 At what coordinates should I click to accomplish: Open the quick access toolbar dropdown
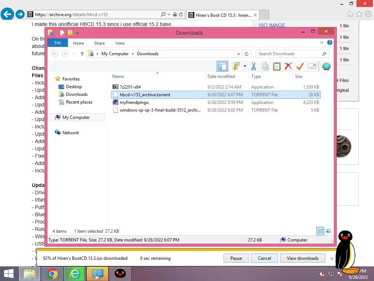[x=77, y=33]
